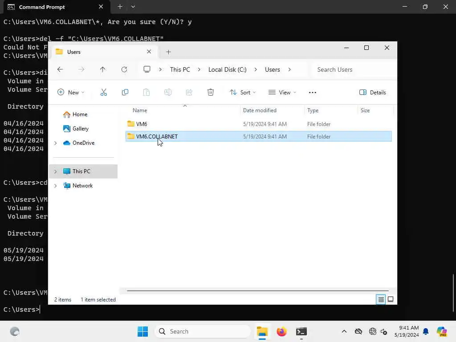Image resolution: width=456 pixels, height=342 pixels.
Task: Expand chevron after This PC breadcrumb
Action: [x=199, y=69]
